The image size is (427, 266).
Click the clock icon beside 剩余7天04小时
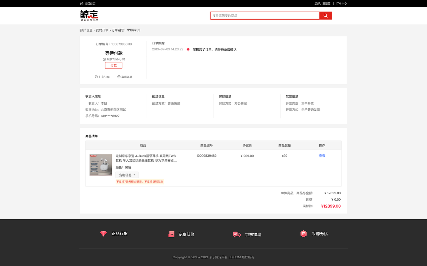click(104, 59)
